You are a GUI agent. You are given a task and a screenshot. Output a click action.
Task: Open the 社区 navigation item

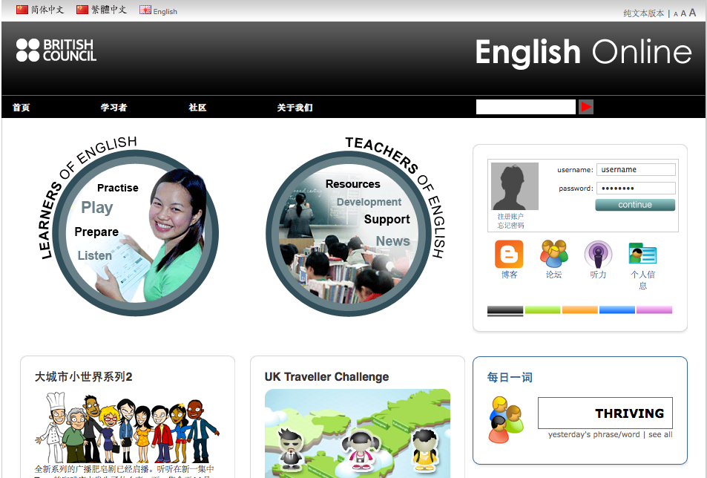[x=197, y=106]
